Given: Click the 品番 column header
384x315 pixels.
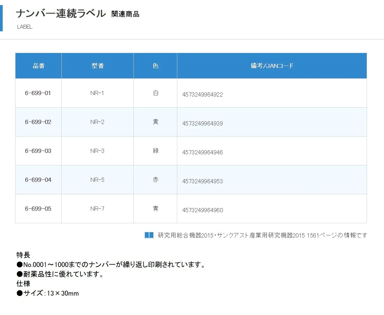Looking at the screenshot, I should (x=38, y=66).
